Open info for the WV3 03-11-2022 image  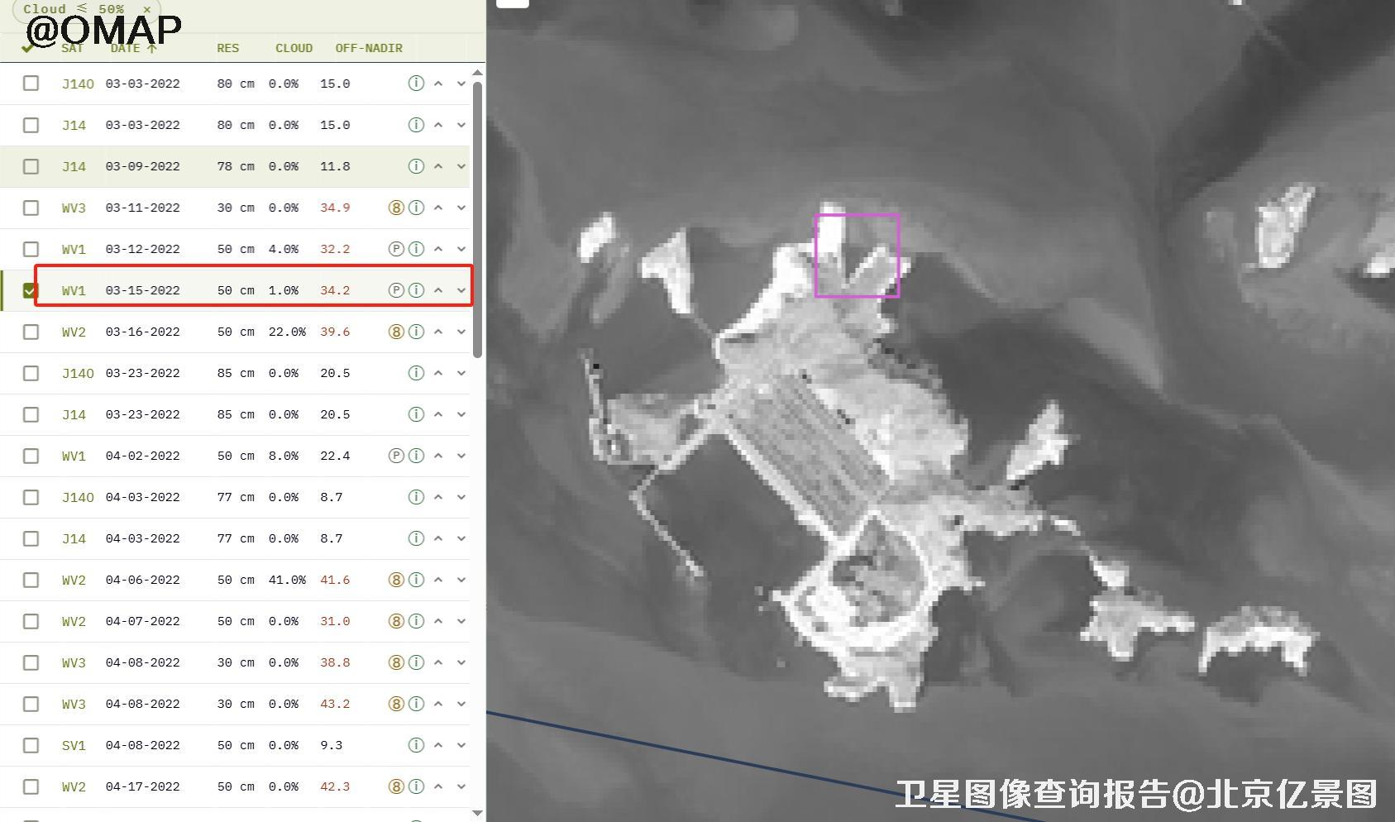pyautogui.click(x=417, y=208)
